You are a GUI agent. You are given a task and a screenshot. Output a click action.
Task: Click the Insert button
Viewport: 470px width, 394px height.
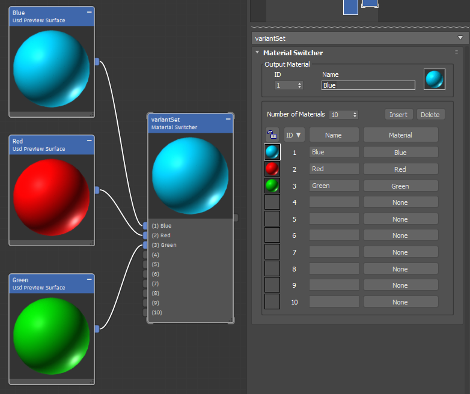pos(398,115)
